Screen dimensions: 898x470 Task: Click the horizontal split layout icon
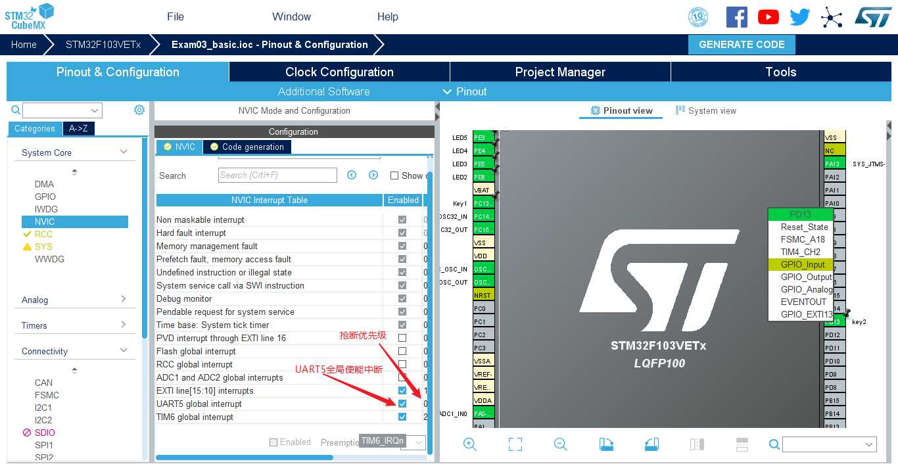[x=742, y=444]
